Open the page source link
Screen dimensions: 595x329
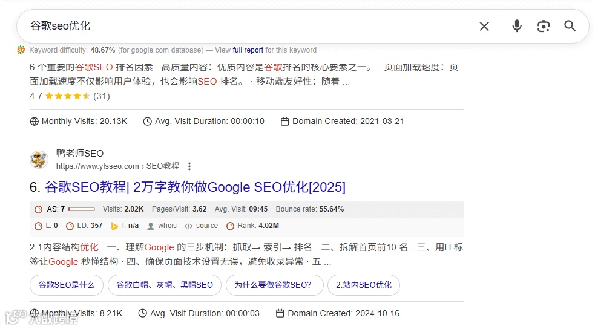tap(201, 226)
